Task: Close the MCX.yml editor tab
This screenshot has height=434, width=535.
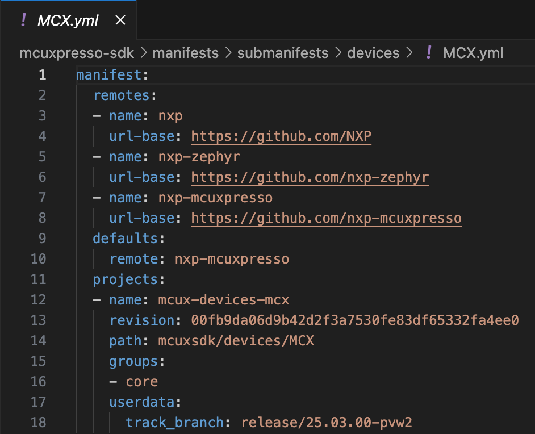Action: (120, 19)
